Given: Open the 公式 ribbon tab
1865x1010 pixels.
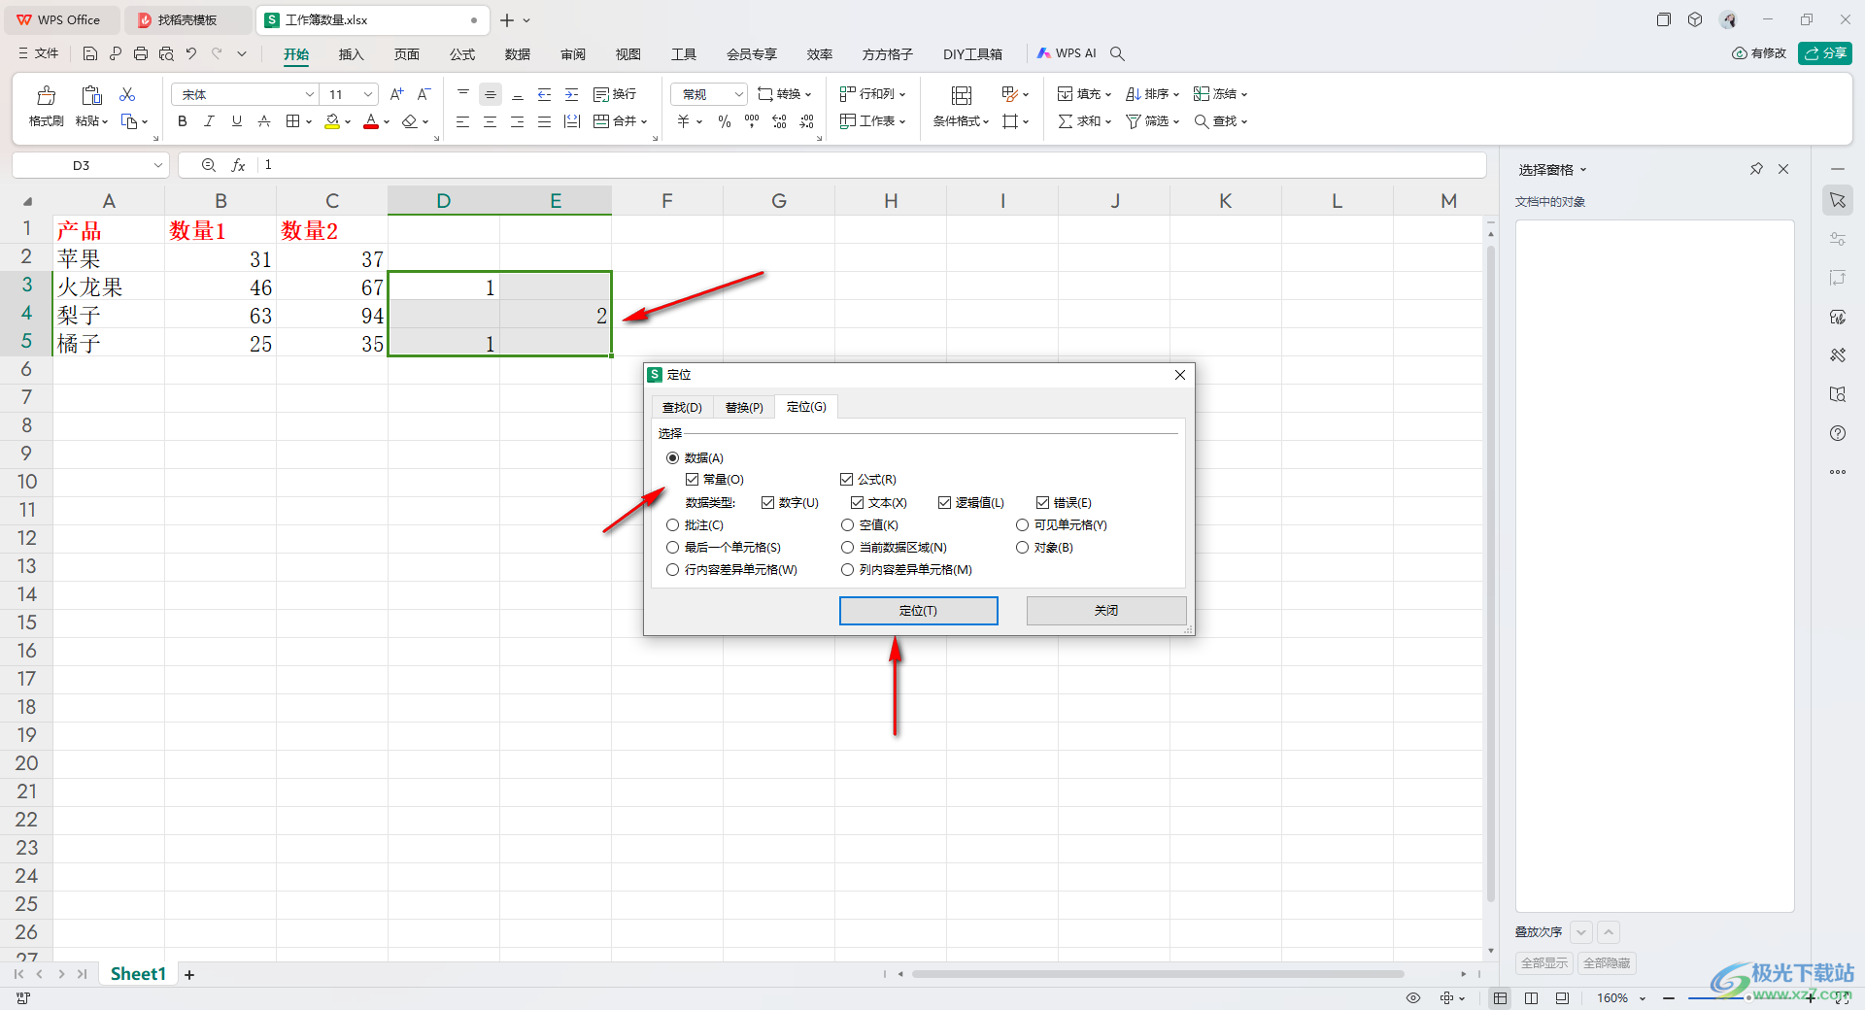Looking at the screenshot, I should coord(462,54).
